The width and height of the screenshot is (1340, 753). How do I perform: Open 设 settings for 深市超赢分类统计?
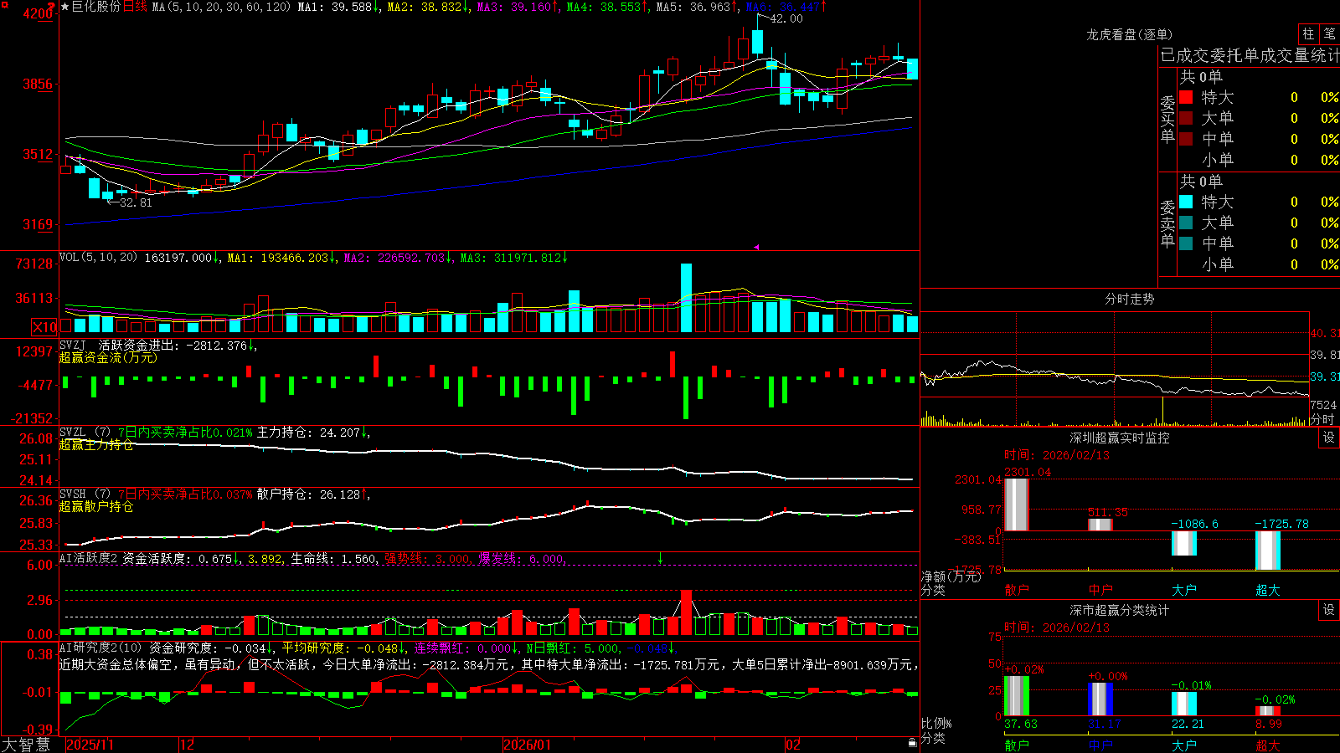tap(1329, 610)
